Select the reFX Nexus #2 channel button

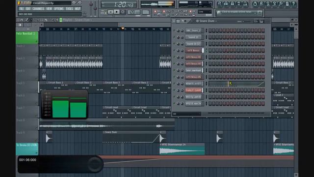193,57
